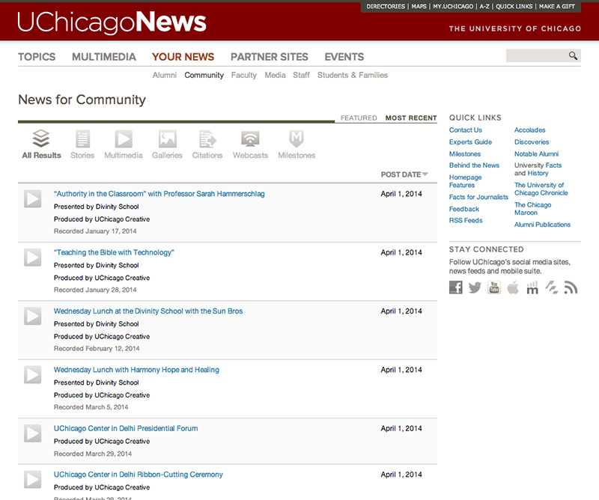Open the Directories top link
Screen dimensions: 599x500
click(386, 7)
